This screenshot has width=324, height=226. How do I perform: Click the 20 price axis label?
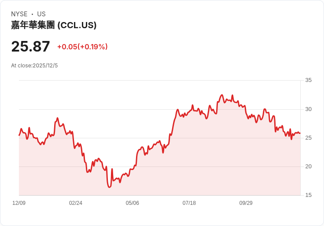click(308, 167)
